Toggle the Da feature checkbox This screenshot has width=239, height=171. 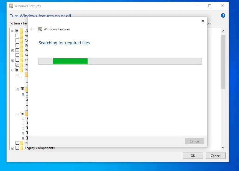(x=17, y=45)
